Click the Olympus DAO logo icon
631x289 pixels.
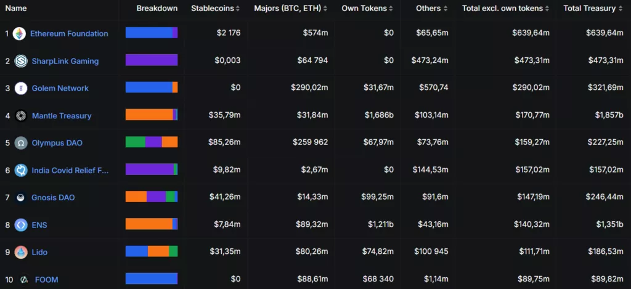point(21,143)
